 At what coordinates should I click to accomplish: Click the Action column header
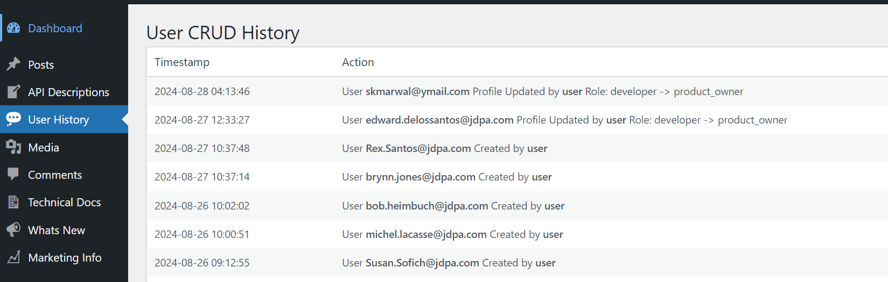tap(358, 62)
